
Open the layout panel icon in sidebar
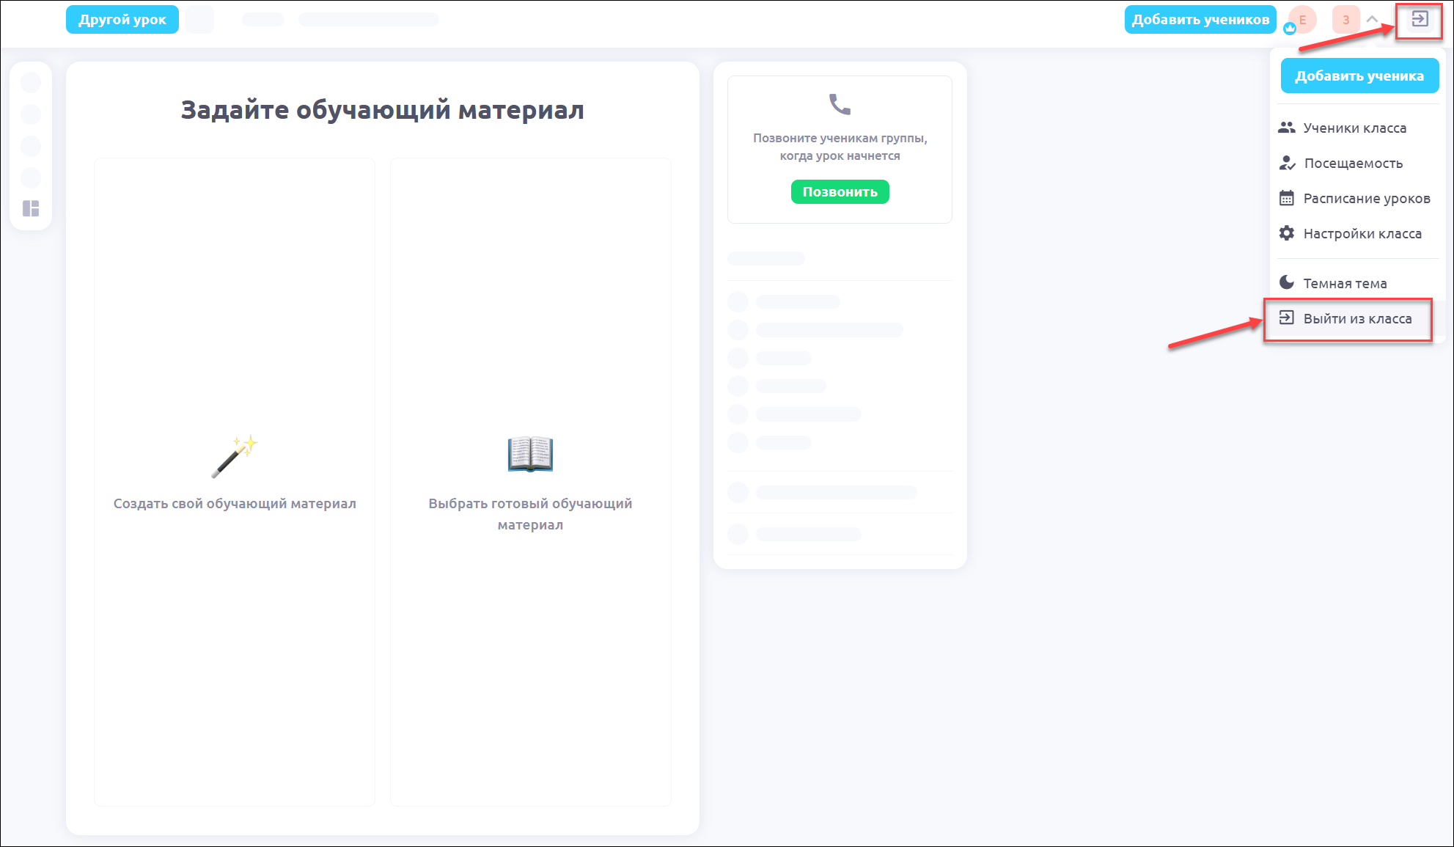[x=31, y=209]
